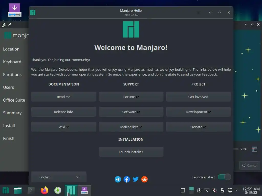Launch Firefox from the taskbar
This screenshot has height=196, width=262.
45,190
